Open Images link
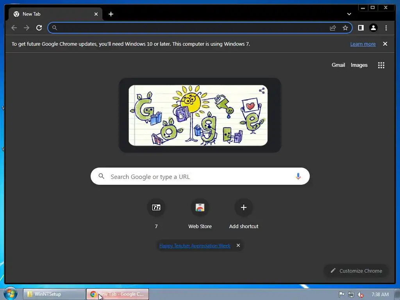 (x=359, y=65)
